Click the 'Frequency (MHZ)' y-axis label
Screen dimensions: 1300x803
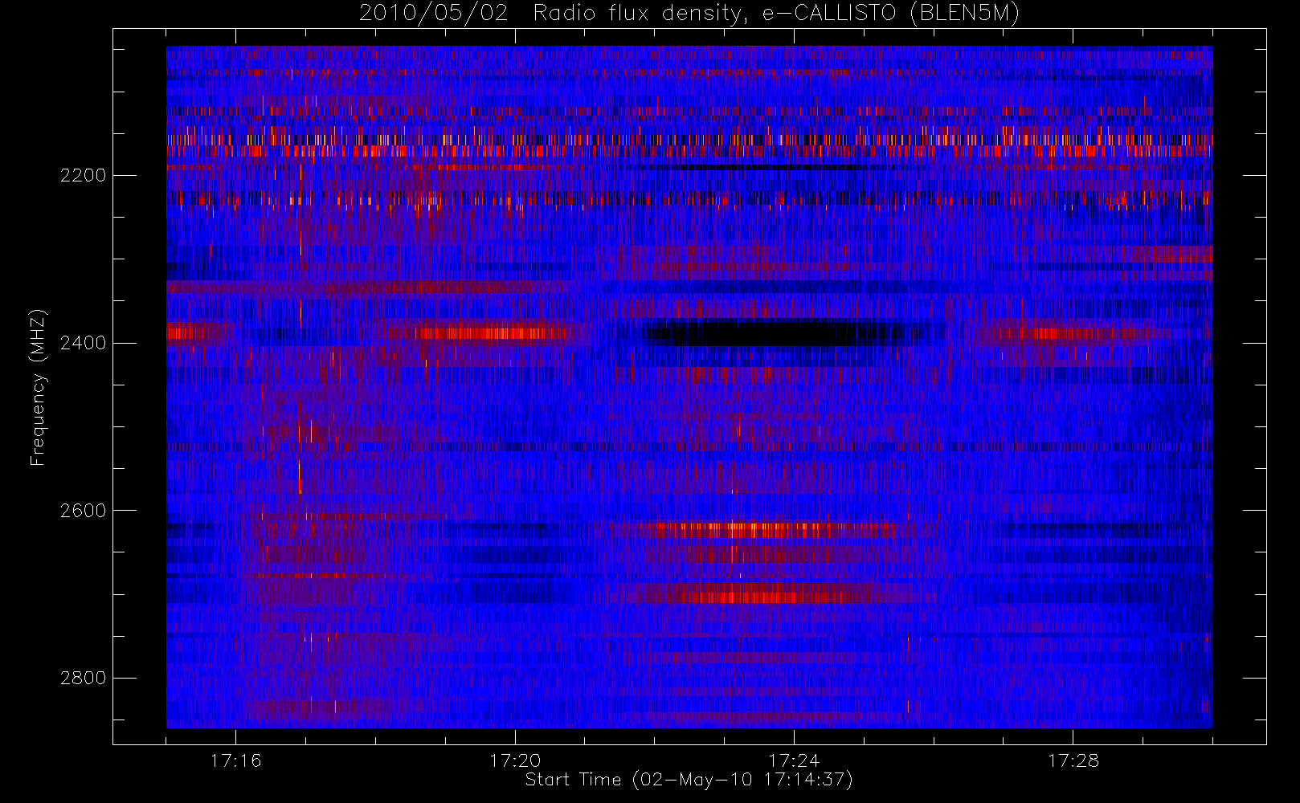click(38, 387)
